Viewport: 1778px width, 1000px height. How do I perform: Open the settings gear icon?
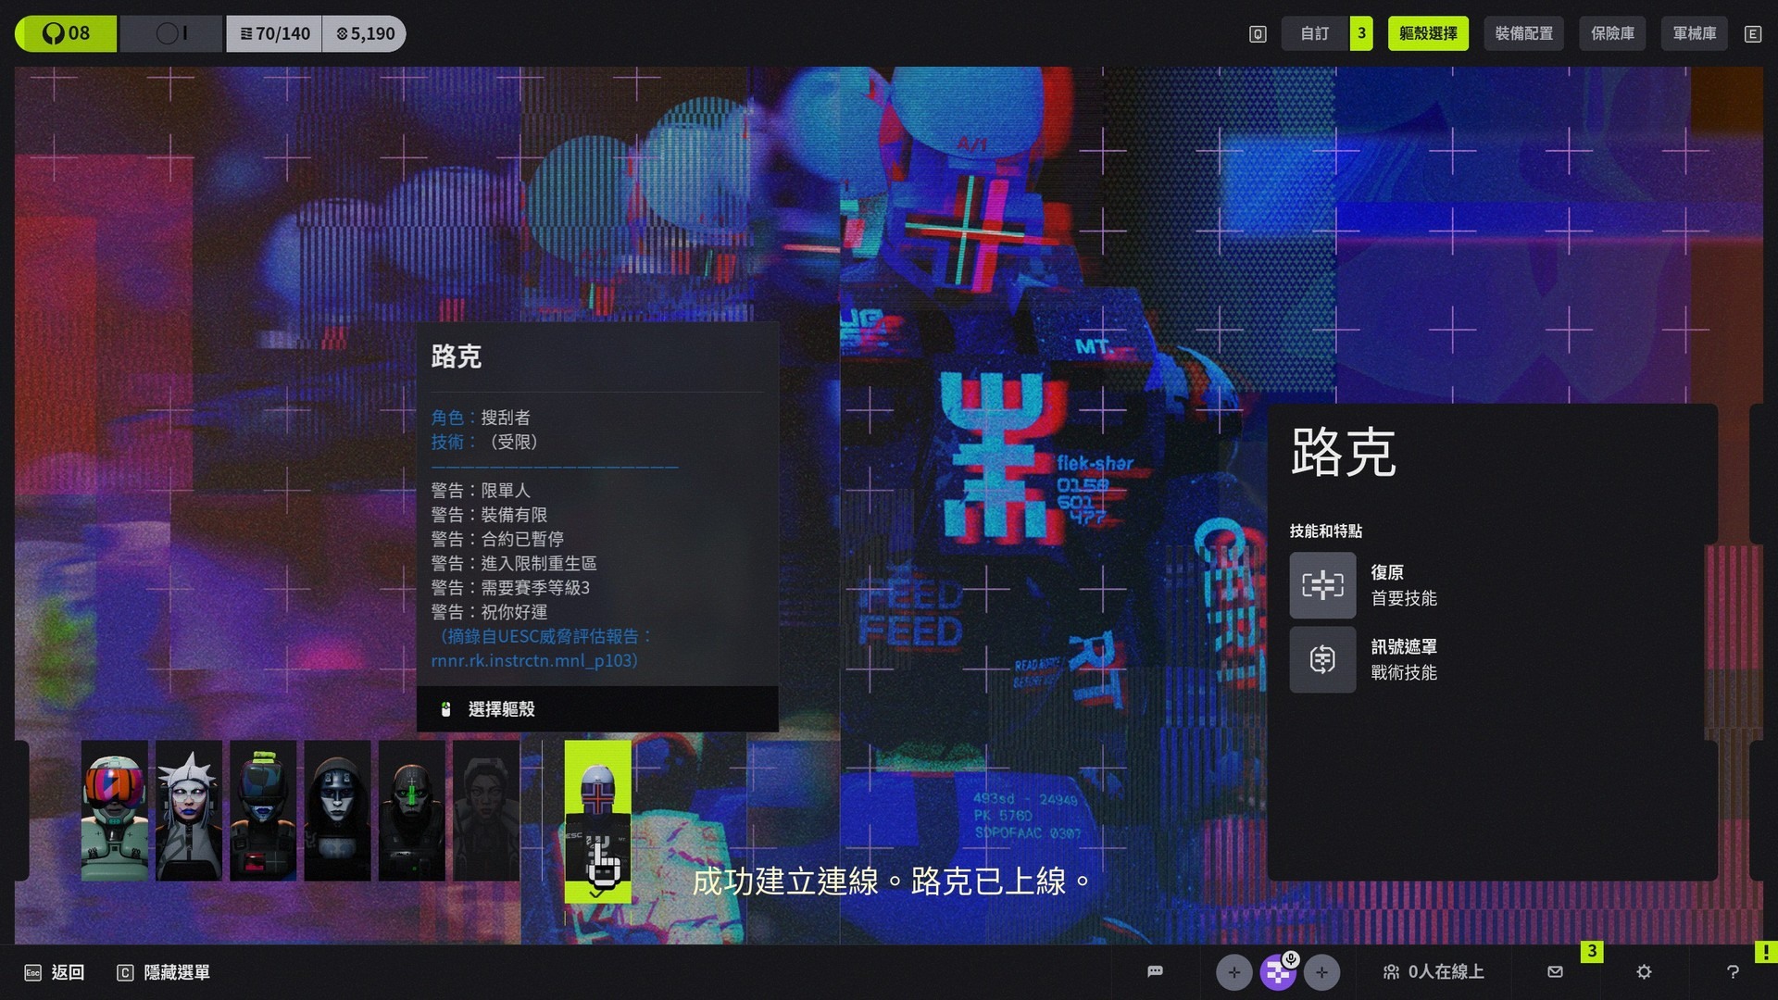point(1644,971)
